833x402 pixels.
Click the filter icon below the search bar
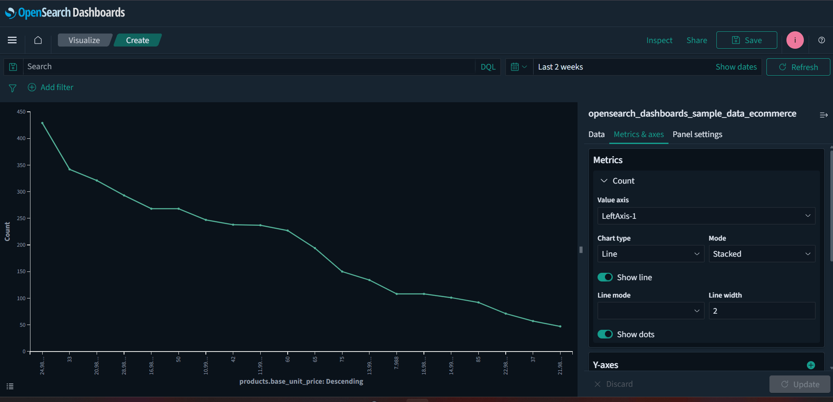pos(12,88)
